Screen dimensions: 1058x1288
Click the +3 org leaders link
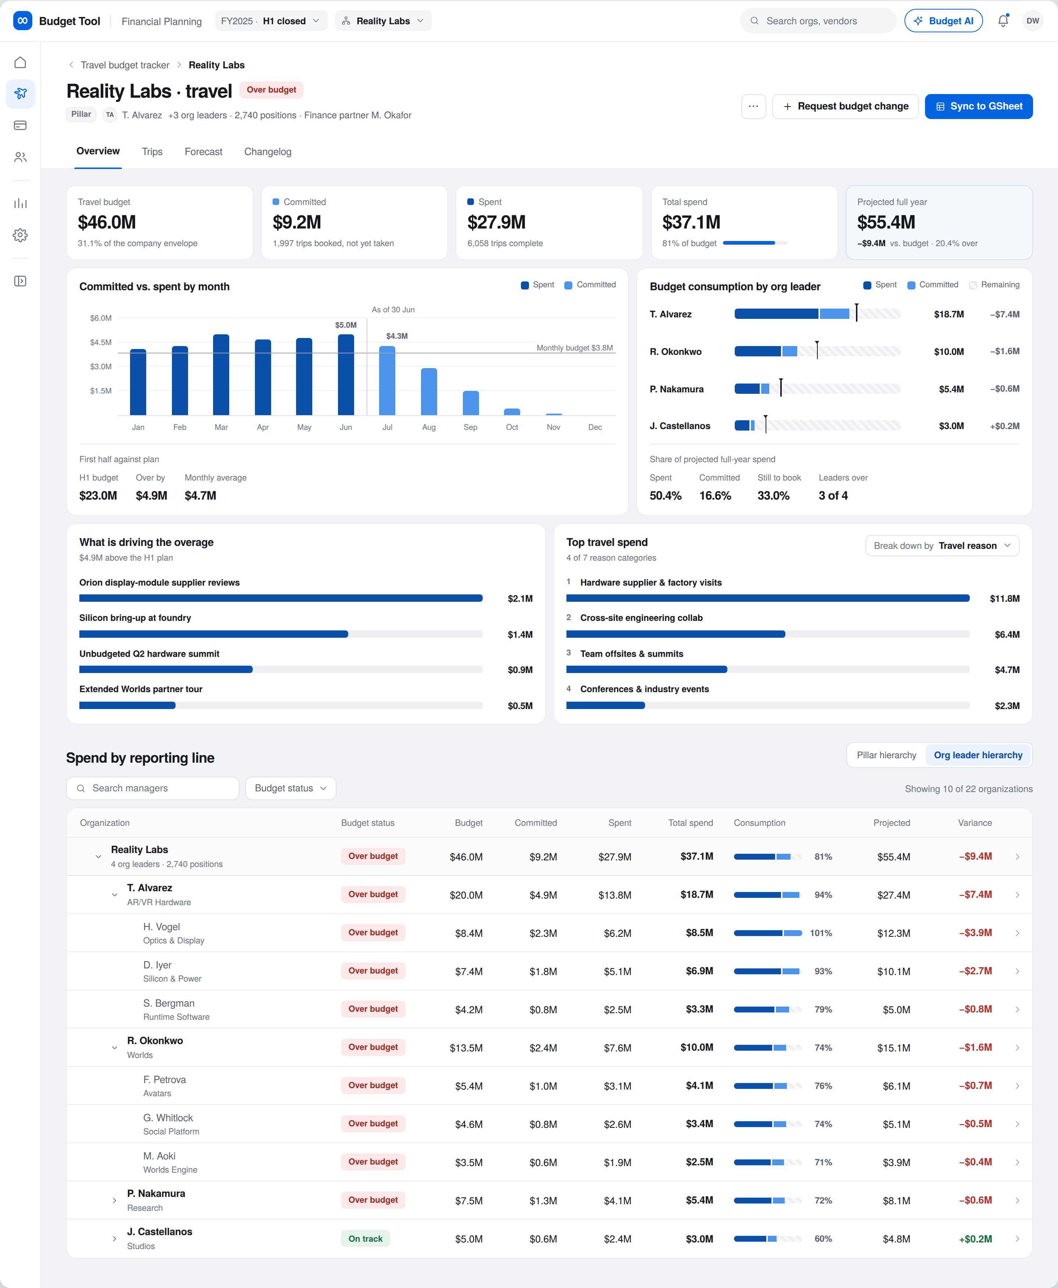tap(198, 115)
